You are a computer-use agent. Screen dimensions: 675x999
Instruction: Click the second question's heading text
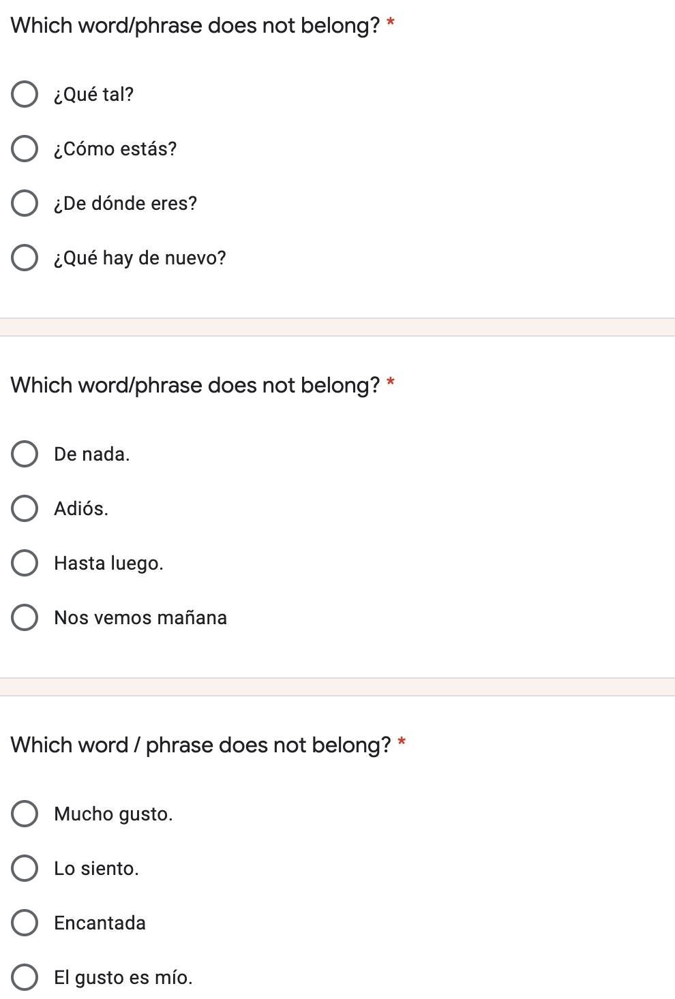(x=195, y=386)
